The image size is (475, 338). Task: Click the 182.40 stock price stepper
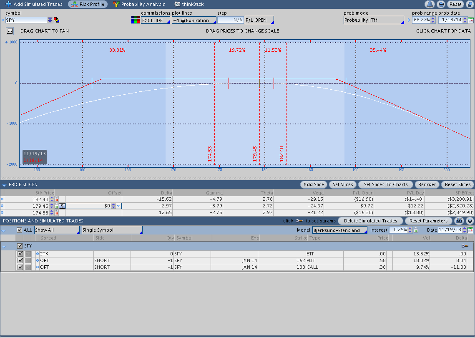tap(51, 199)
